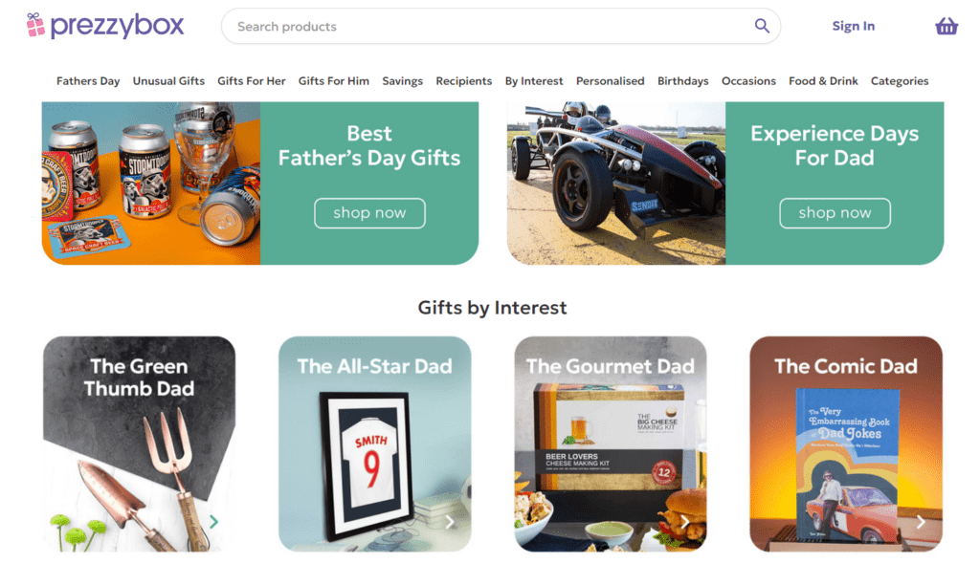Open the shopping basket icon

coord(947,27)
